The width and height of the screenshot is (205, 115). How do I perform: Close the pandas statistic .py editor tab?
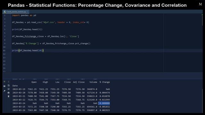(x=28, y=12)
